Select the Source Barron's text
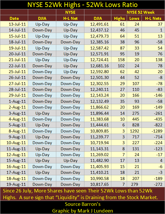This screenshot has height=214, width=165. pos(82,204)
